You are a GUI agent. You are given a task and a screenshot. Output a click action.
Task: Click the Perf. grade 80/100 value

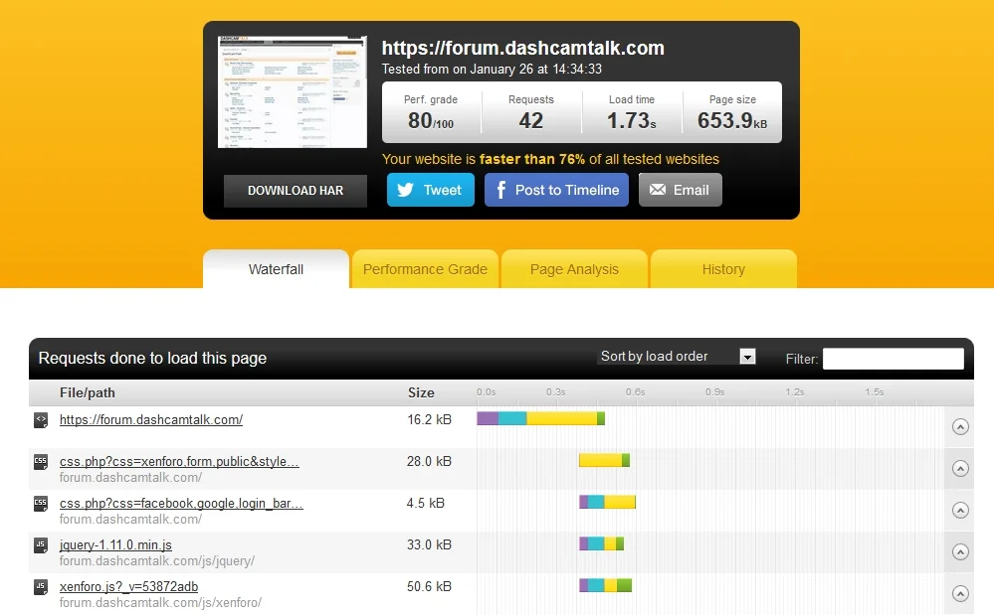pos(431,120)
